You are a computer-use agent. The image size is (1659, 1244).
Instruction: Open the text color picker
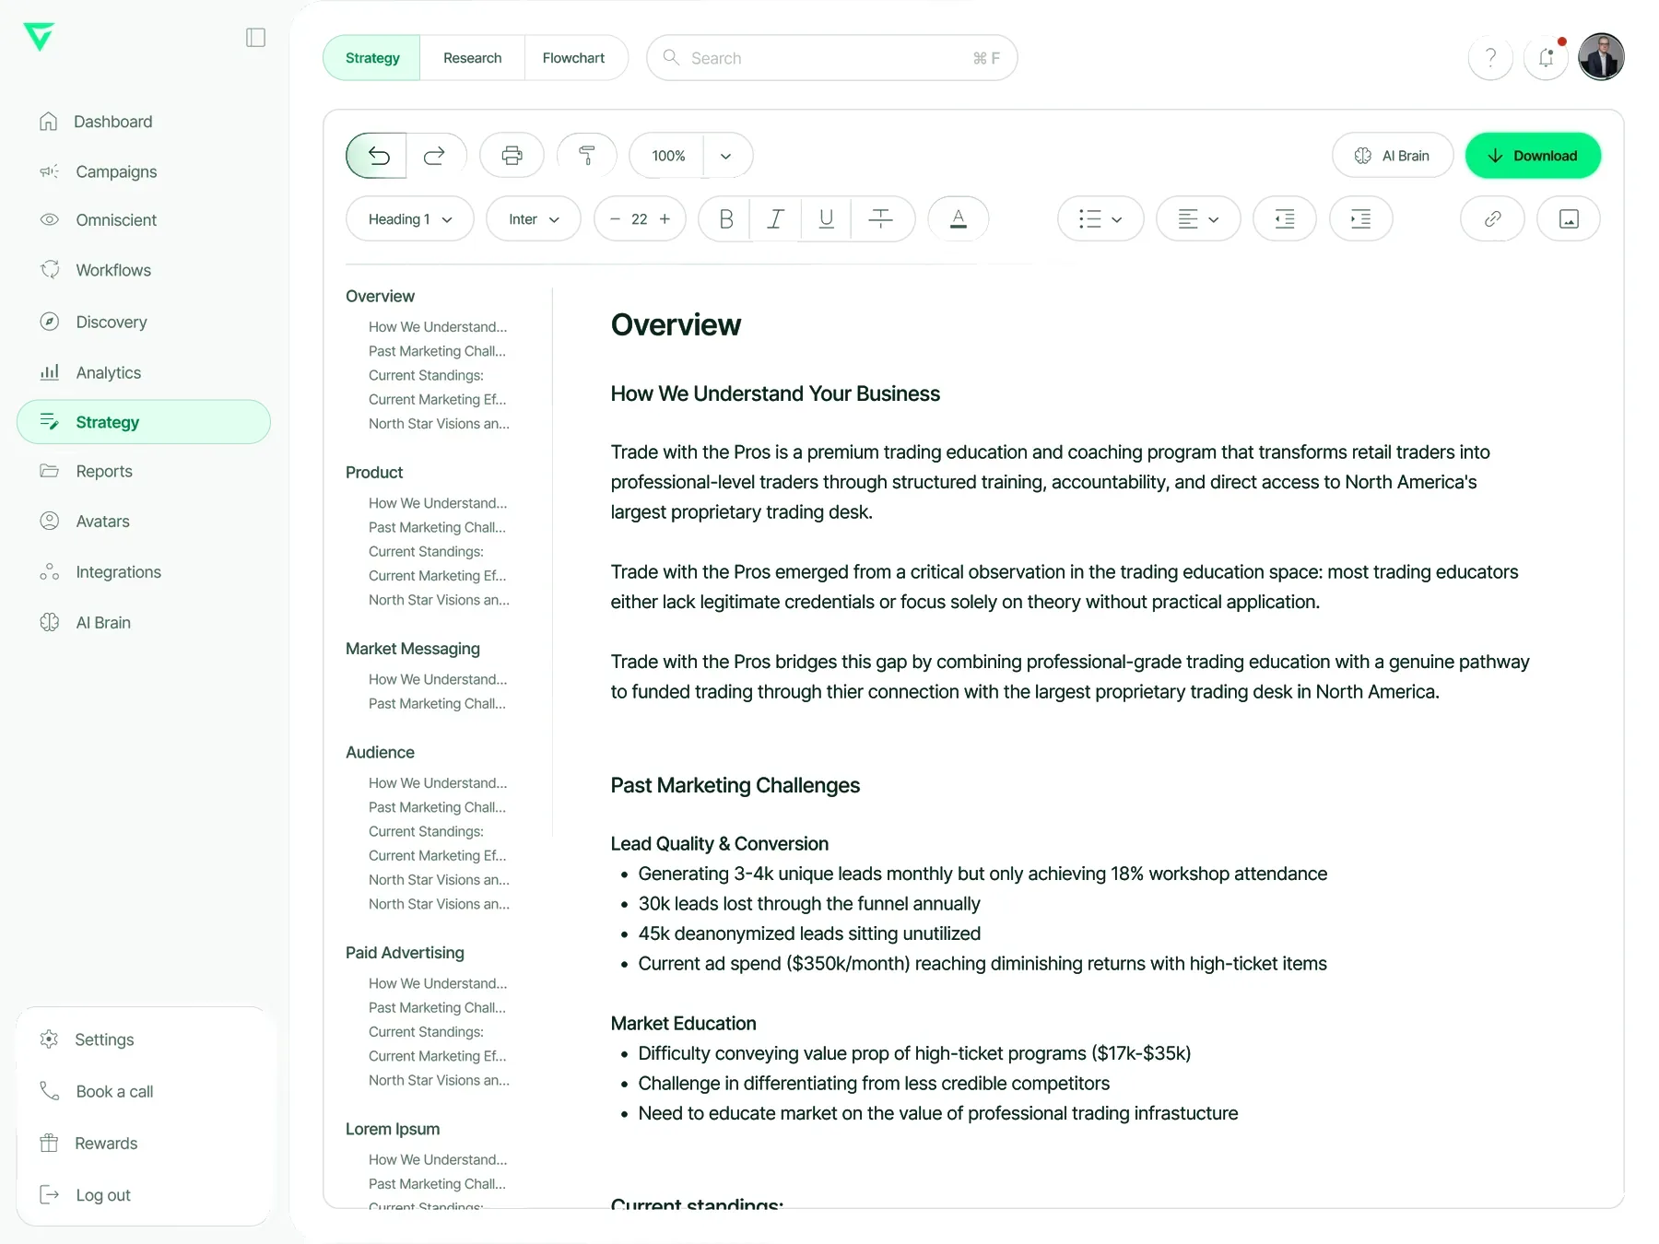coord(959,219)
